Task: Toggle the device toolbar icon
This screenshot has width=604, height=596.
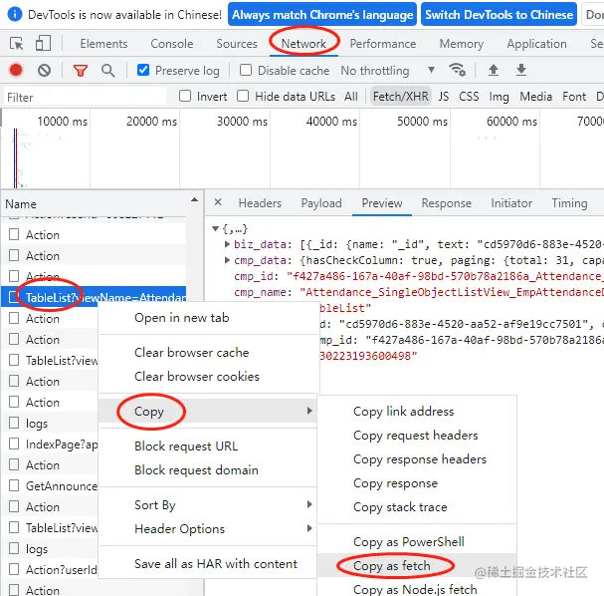Action: click(x=43, y=44)
